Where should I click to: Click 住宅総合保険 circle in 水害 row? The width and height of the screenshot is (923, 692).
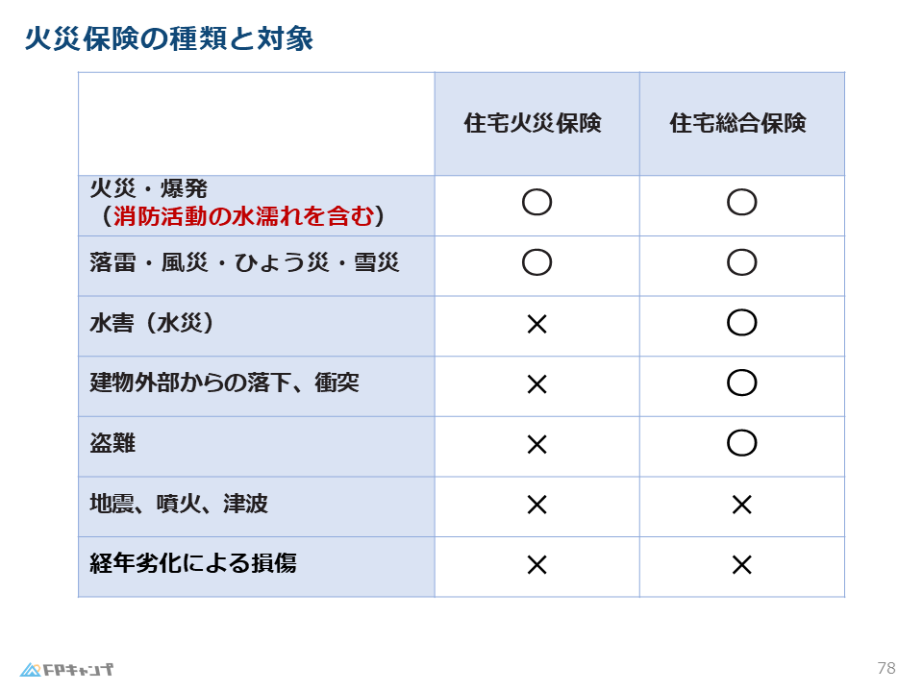click(741, 323)
